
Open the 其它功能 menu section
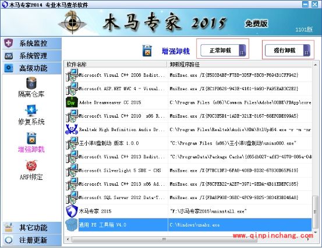click(32, 228)
